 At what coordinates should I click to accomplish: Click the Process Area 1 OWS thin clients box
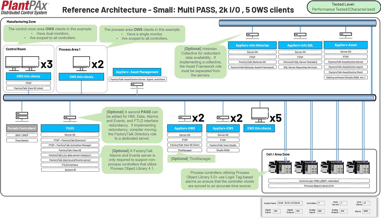coord(81,77)
